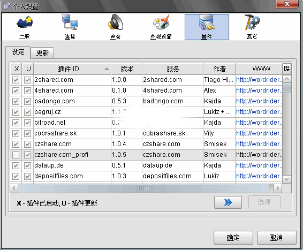Toggle X checkbox for bitroad.net
303x250 pixels.
(x=16, y=123)
